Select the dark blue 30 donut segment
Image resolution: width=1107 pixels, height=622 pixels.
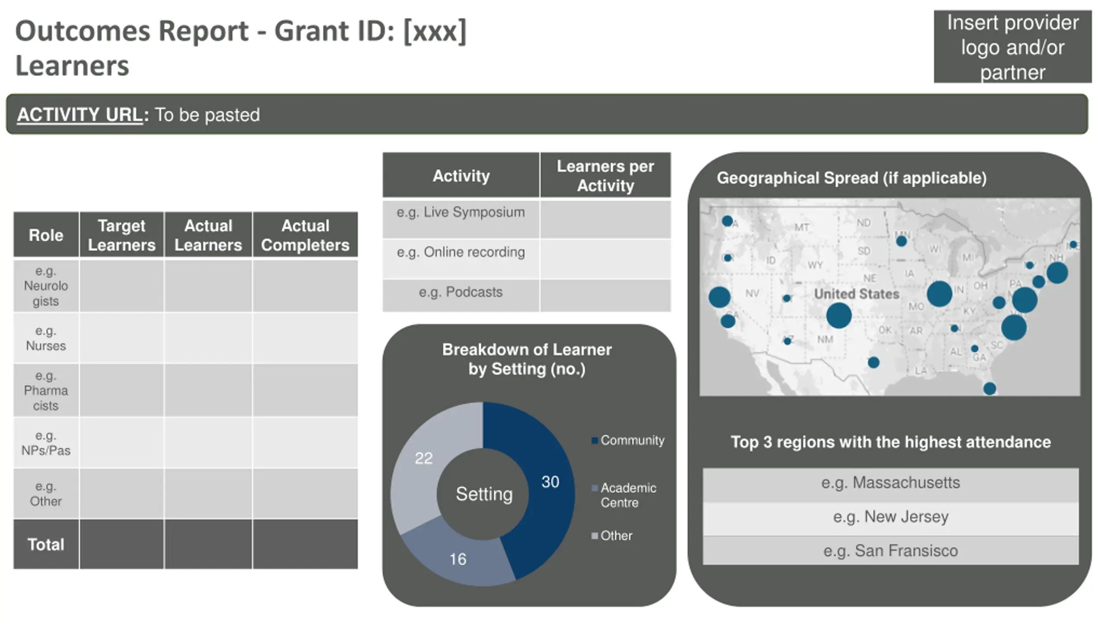click(550, 482)
